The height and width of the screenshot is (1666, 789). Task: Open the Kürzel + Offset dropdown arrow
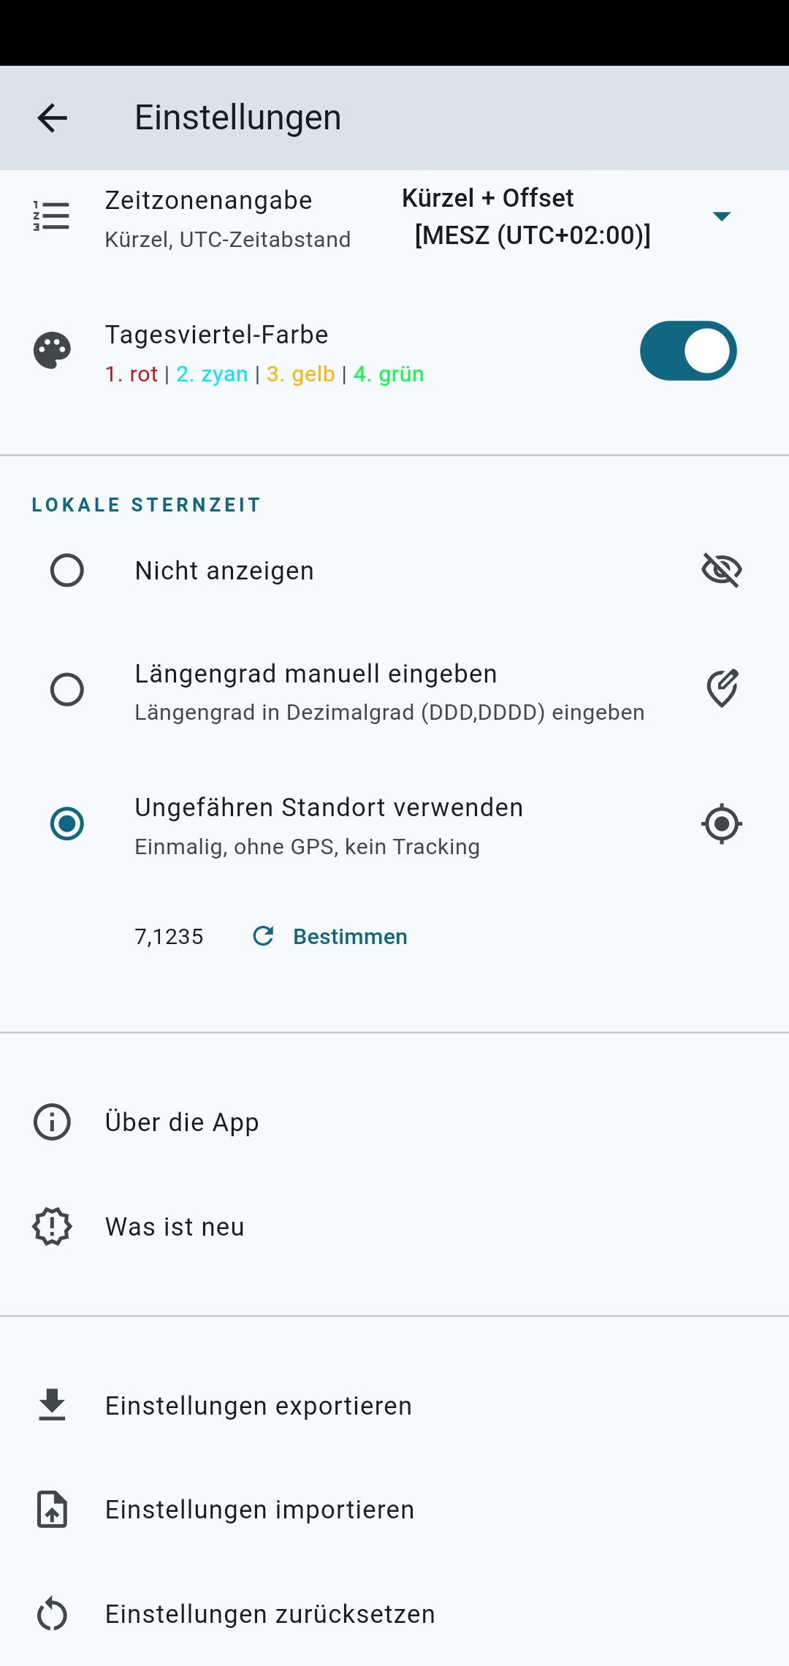click(x=722, y=216)
